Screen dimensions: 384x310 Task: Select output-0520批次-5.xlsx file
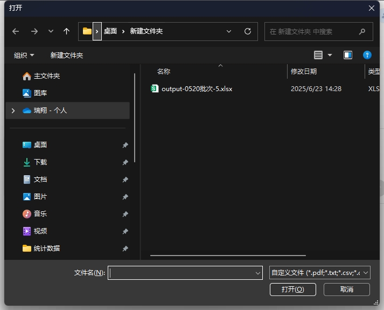[197, 89]
